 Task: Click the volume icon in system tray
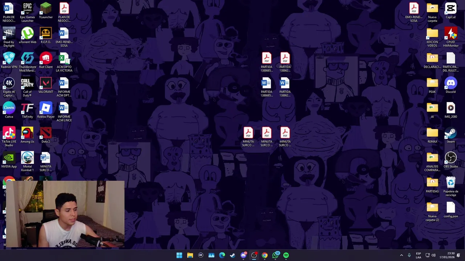pyautogui.click(x=433, y=255)
